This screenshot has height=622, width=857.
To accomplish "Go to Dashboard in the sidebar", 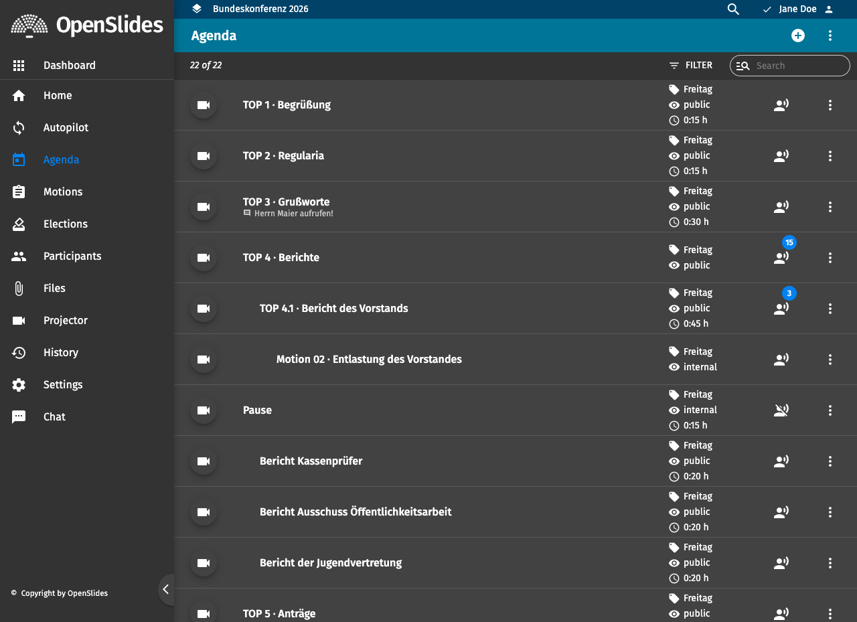I will click(x=87, y=66).
